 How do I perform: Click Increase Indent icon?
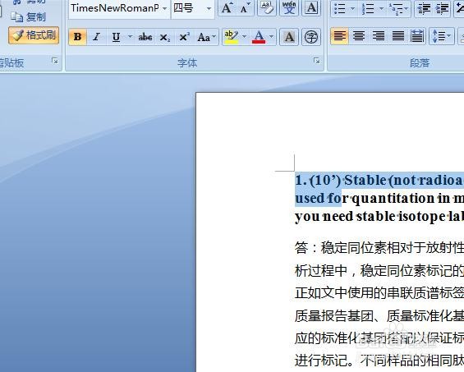click(x=442, y=9)
